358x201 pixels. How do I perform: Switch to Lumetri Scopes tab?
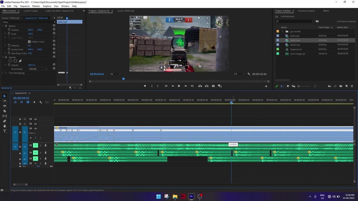pyautogui.click(x=31, y=11)
